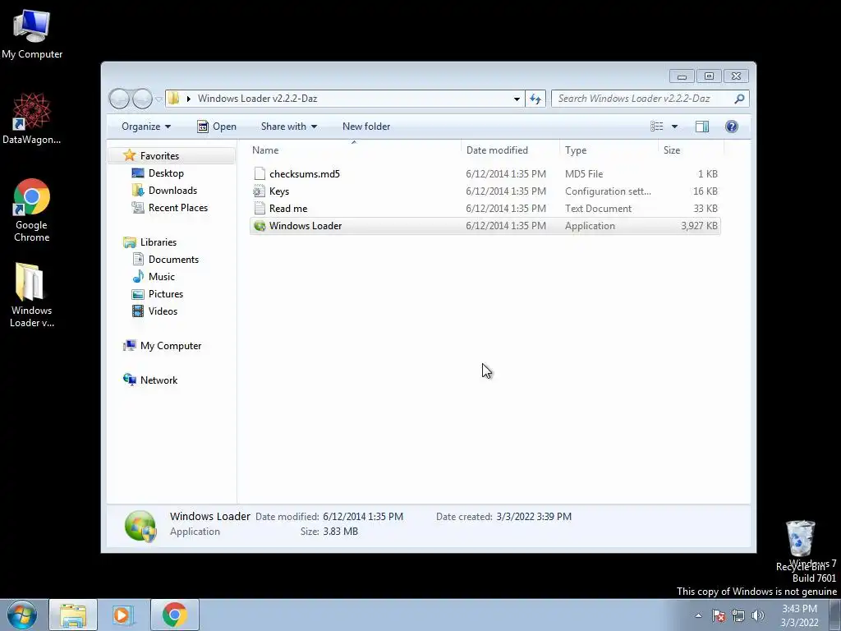The height and width of the screenshot is (631, 841).
Task: Show hidden tray icons arrow
Action: [698, 615]
